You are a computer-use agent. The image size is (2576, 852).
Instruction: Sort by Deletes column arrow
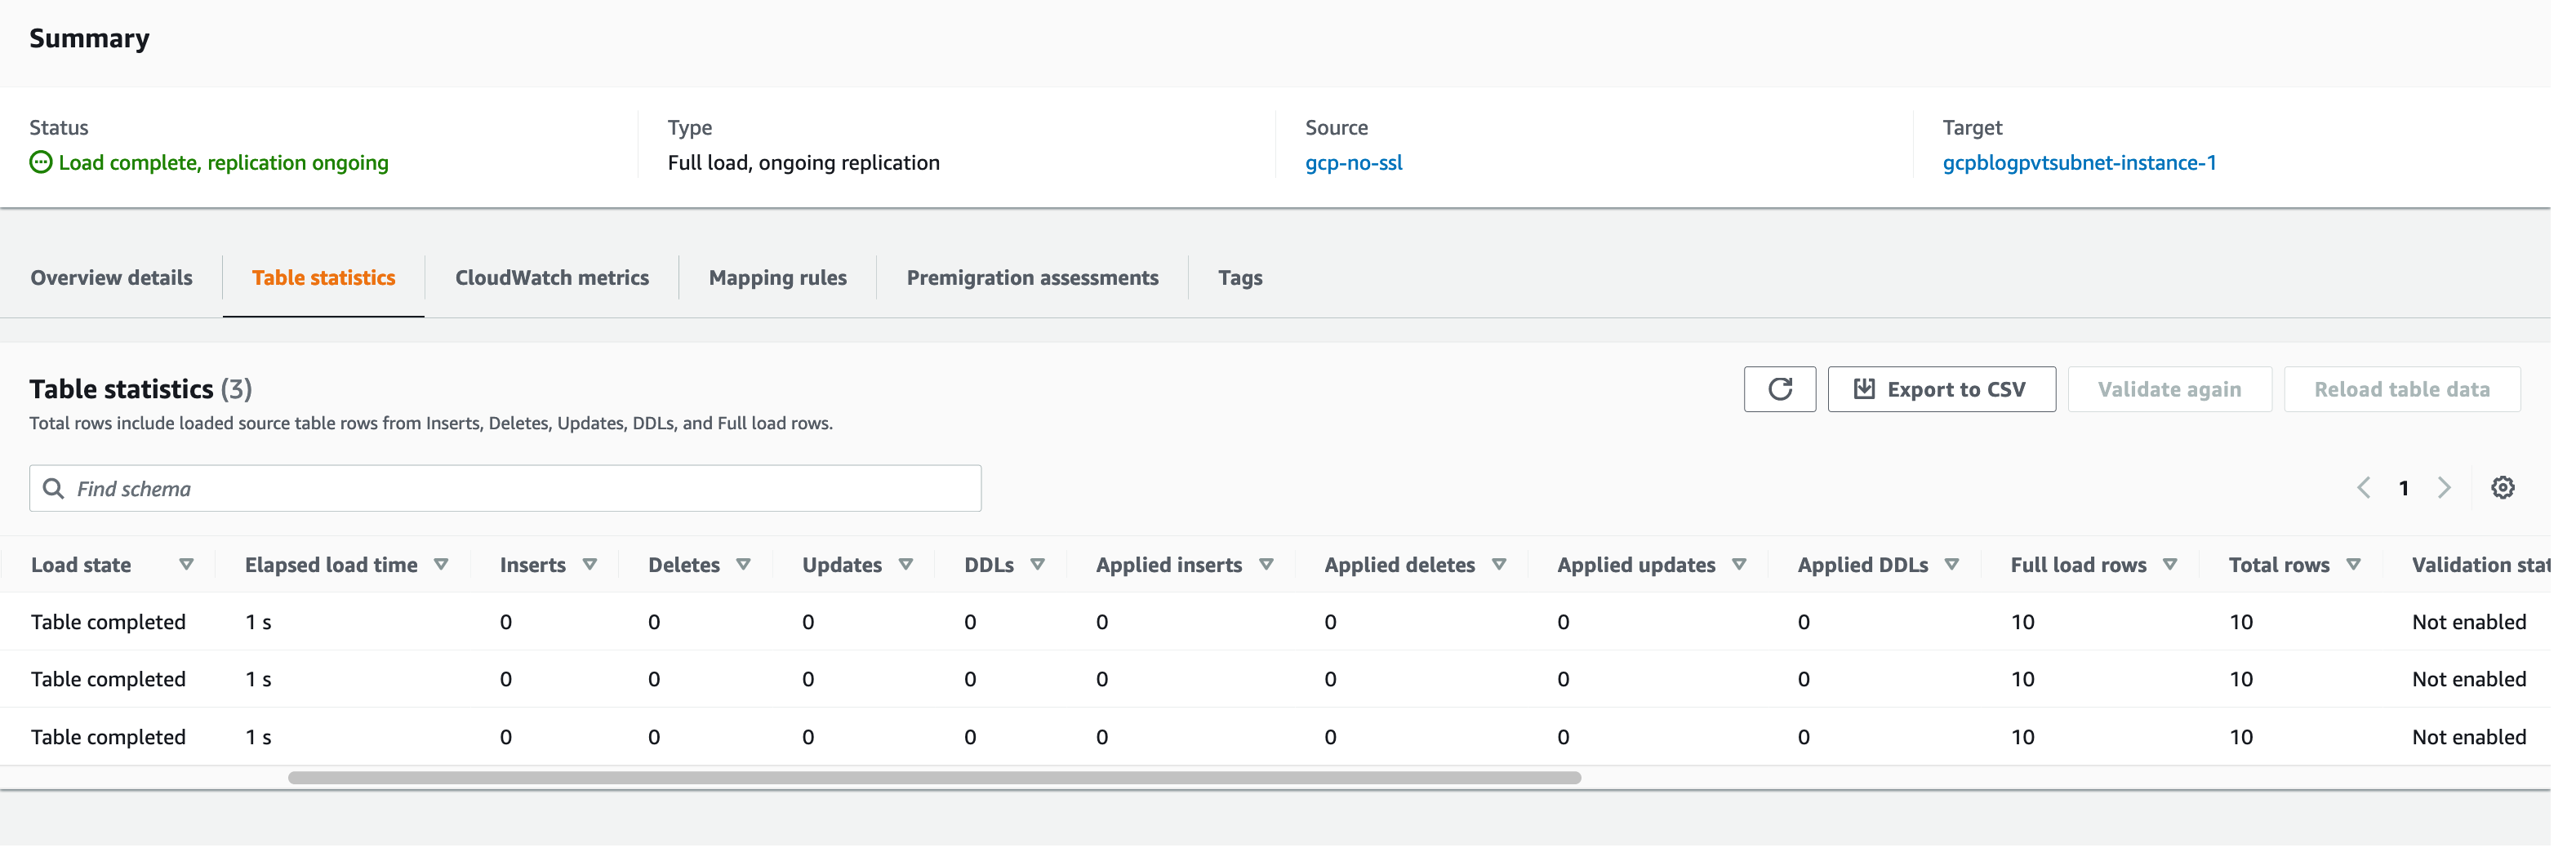click(743, 565)
